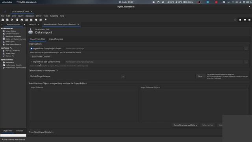Open the Tools menu
The image size is (252, 142).
(x=46, y=16)
